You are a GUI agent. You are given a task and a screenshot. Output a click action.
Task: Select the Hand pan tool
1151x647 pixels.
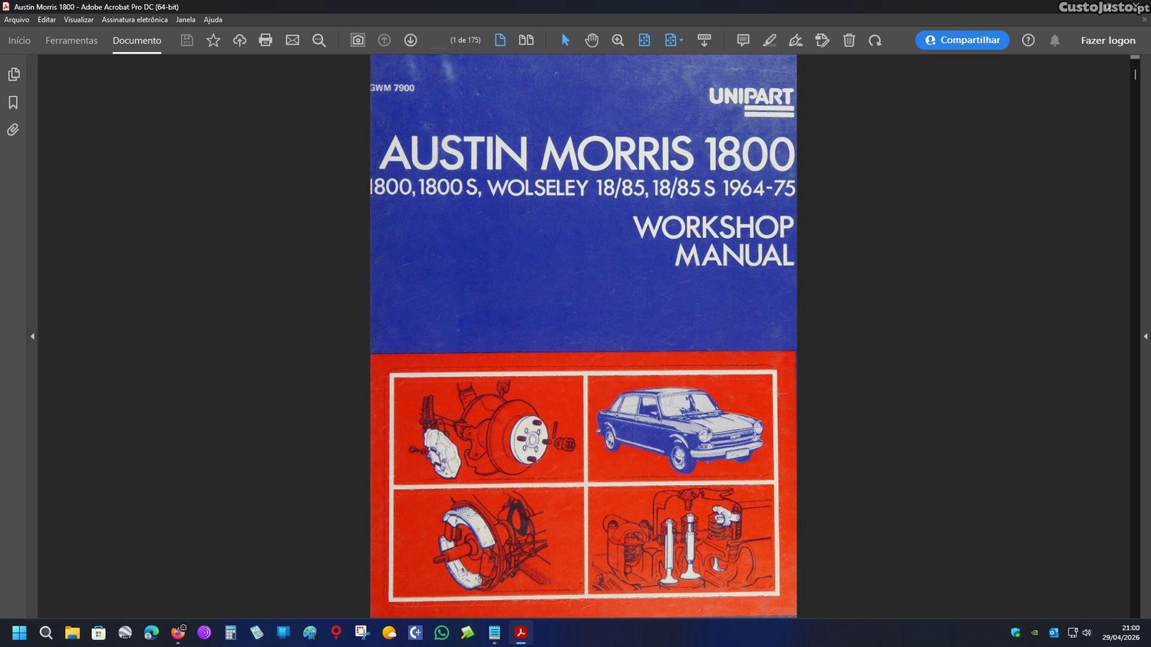pos(591,41)
